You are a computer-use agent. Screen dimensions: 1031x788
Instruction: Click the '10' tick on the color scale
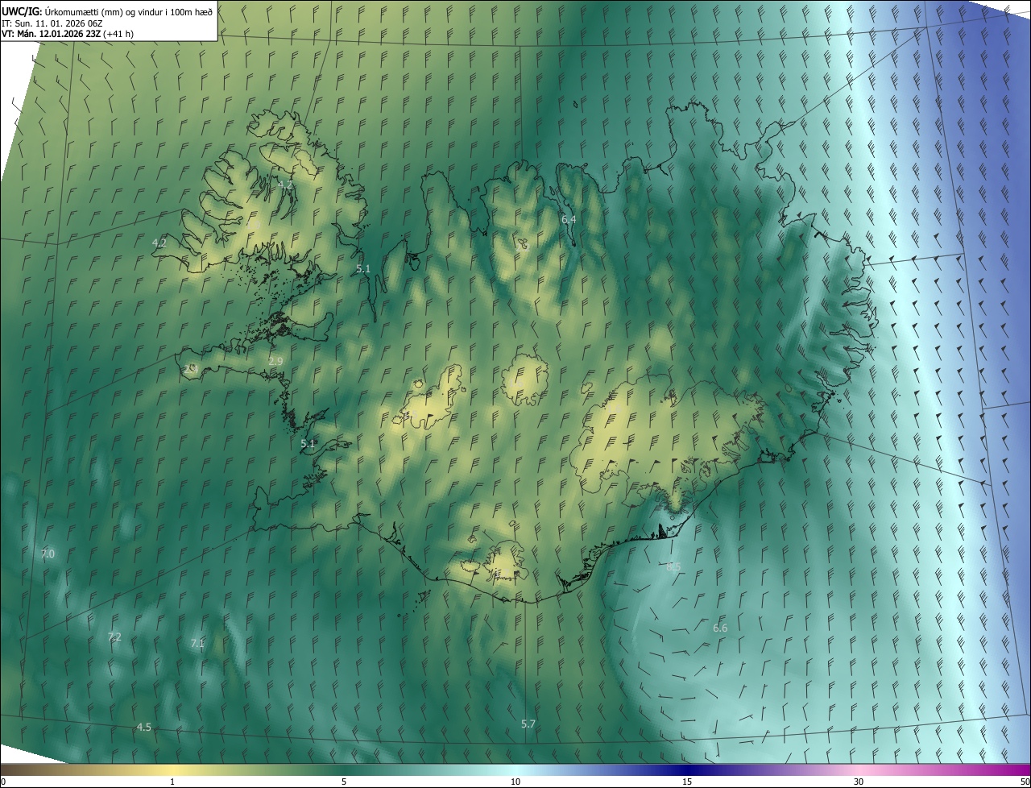pyautogui.click(x=515, y=782)
